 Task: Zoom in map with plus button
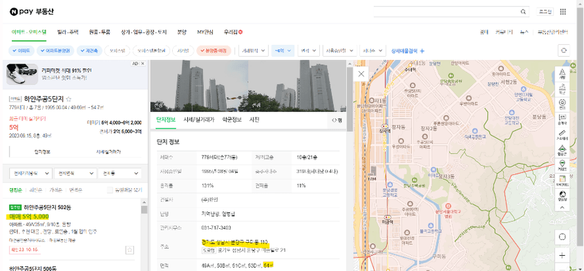(x=563, y=255)
